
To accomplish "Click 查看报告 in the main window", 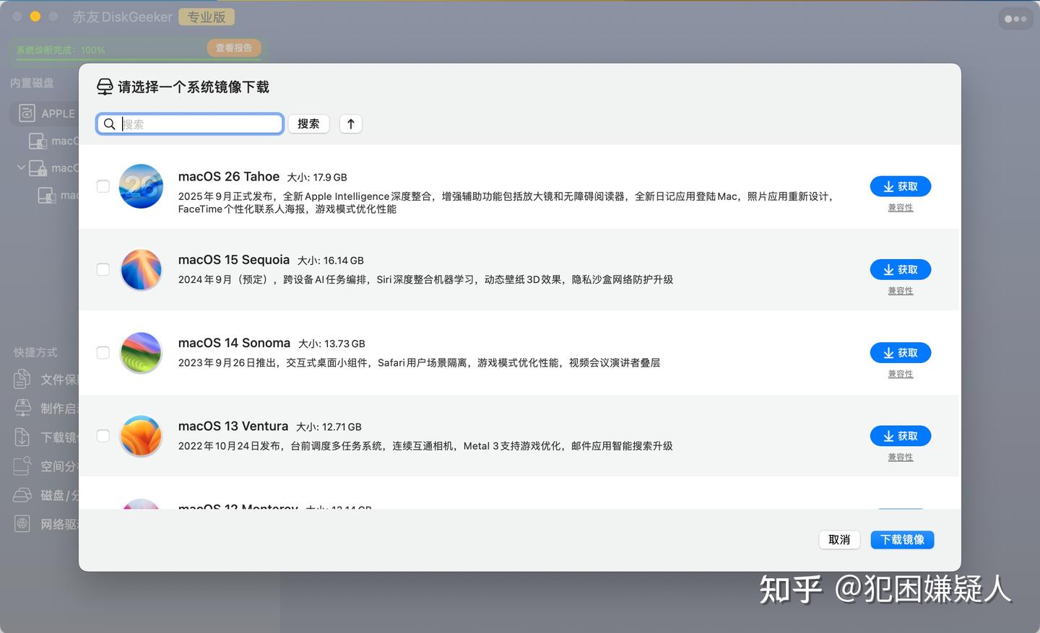I will click(234, 48).
